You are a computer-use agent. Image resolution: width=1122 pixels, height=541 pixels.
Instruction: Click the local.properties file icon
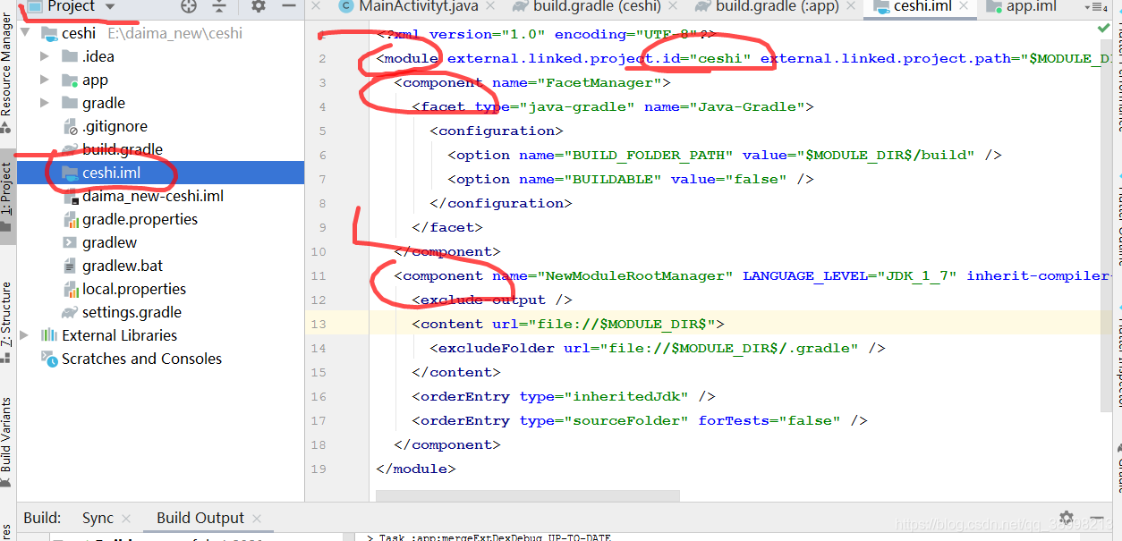click(70, 289)
